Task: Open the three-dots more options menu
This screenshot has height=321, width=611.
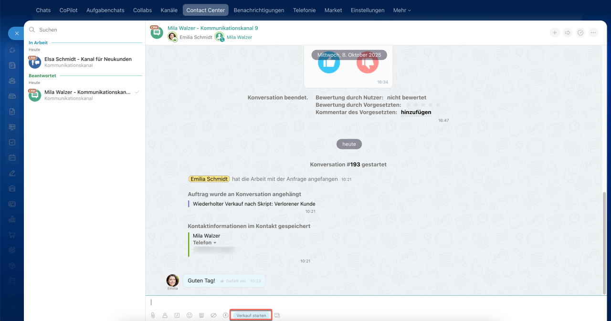Action: click(593, 33)
